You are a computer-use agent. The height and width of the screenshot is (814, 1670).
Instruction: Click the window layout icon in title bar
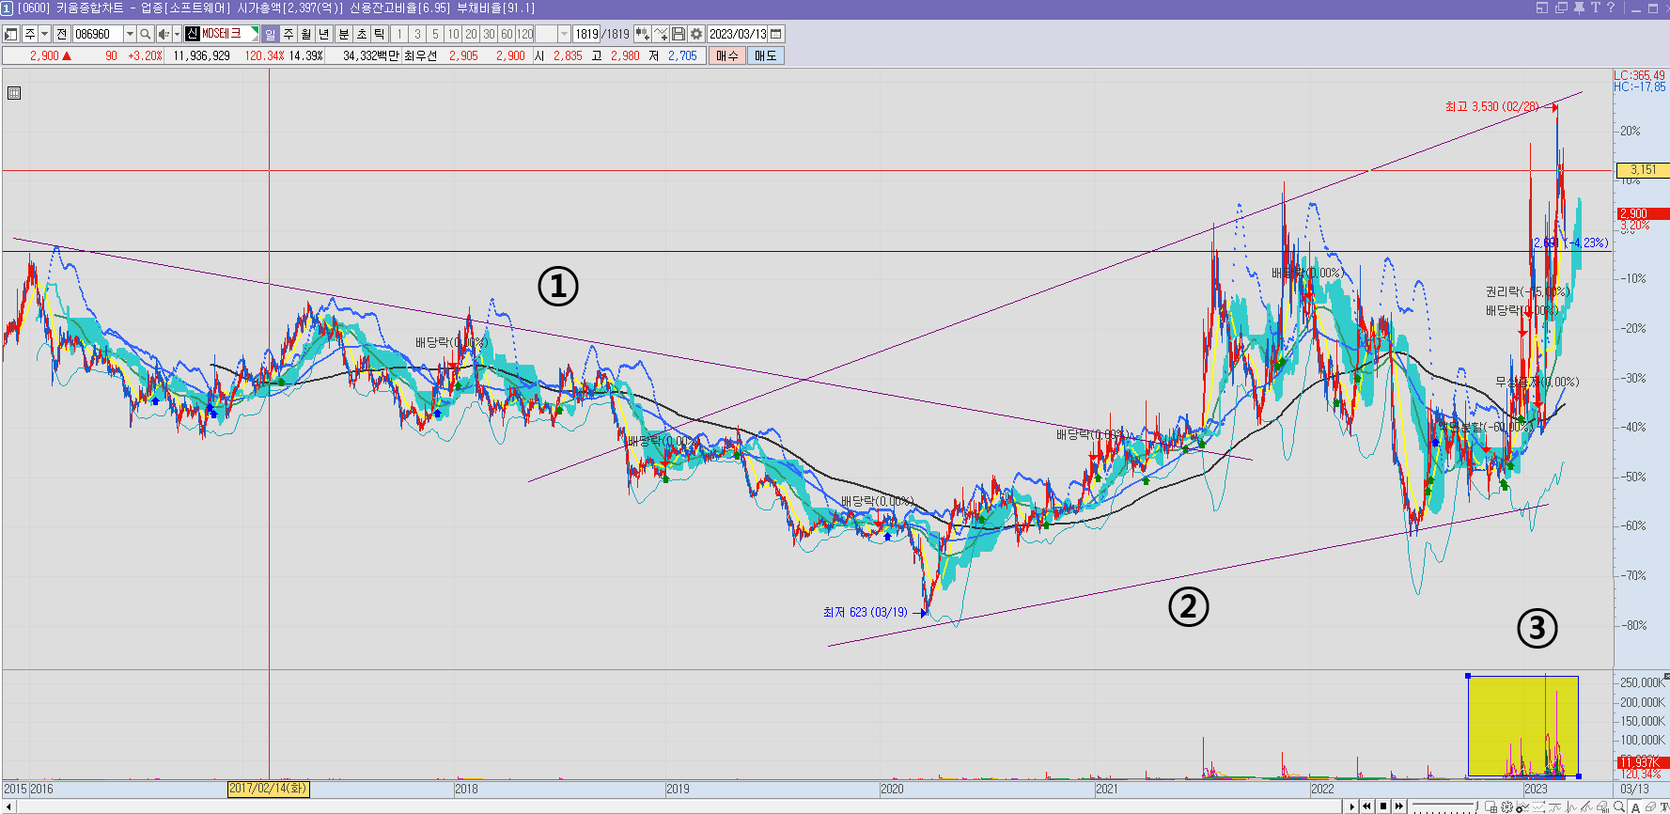point(1541,8)
